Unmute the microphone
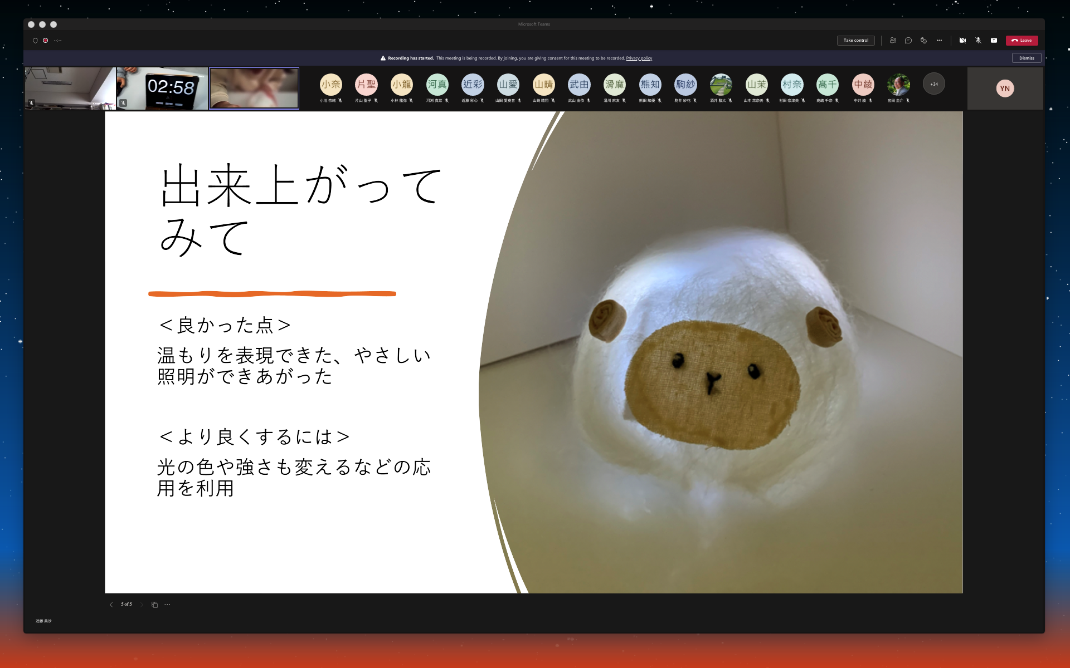 (978, 41)
